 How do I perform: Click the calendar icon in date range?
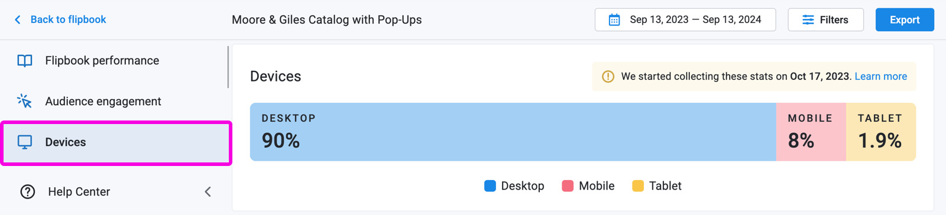click(614, 20)
